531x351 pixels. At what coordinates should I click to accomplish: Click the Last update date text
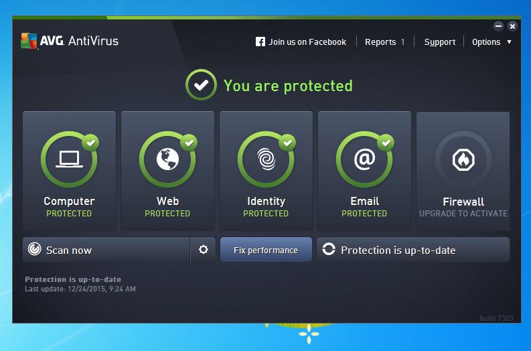coord(80,289)
